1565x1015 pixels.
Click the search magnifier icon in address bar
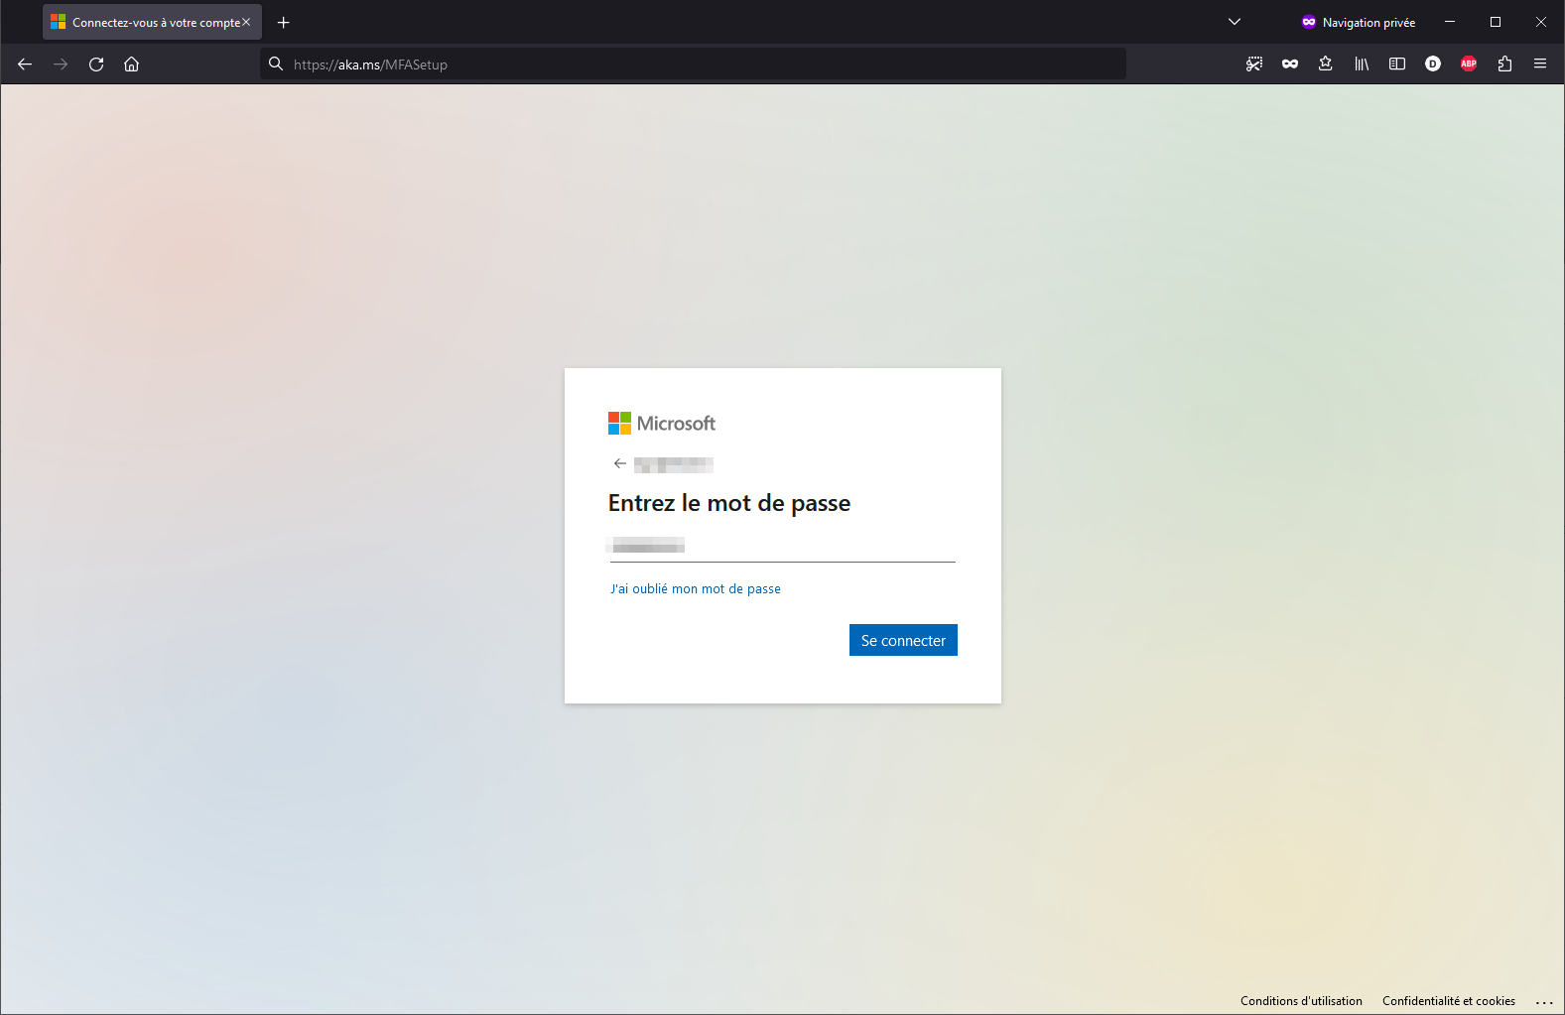[x=276, y=64]
